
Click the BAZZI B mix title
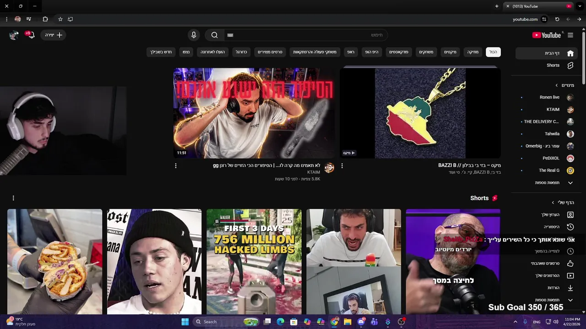pos(469,165)
